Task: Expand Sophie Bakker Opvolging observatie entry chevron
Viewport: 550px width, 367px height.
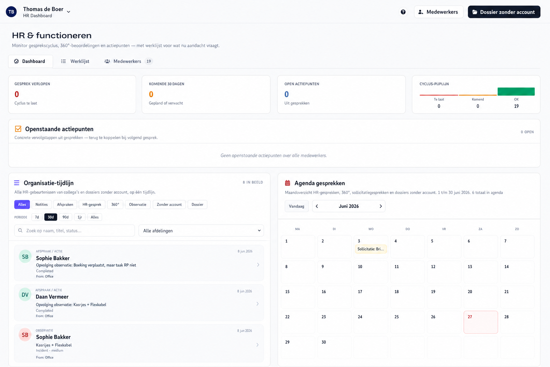Action: (258, 264)
